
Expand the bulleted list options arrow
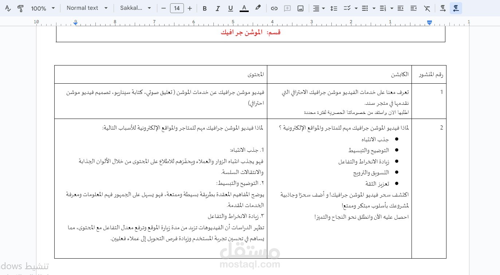(374, 8)
